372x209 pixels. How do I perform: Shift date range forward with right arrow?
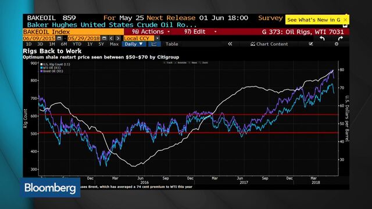[118, 38]
